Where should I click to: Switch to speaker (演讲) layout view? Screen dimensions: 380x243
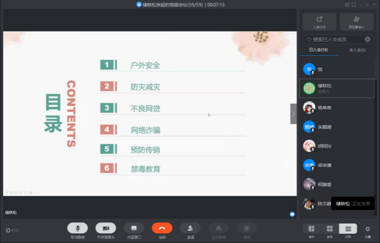[311, 229]
